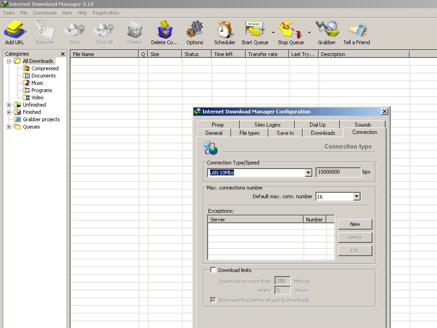The height and width of the screenshot is (328, 437).
Task: Click the Stop All toolbar icon
Action: [x=105, y=30]
